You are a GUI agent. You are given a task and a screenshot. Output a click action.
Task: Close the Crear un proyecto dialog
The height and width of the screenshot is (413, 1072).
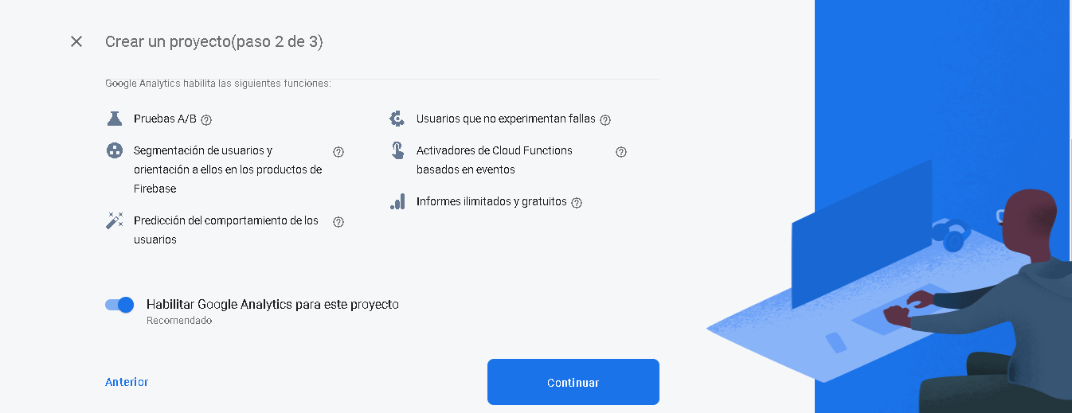click(x=76, y=41)
